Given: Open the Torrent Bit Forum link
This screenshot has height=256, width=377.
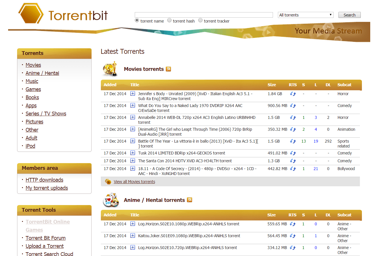Looking at the screenshot, I should [x=45, y=238].
